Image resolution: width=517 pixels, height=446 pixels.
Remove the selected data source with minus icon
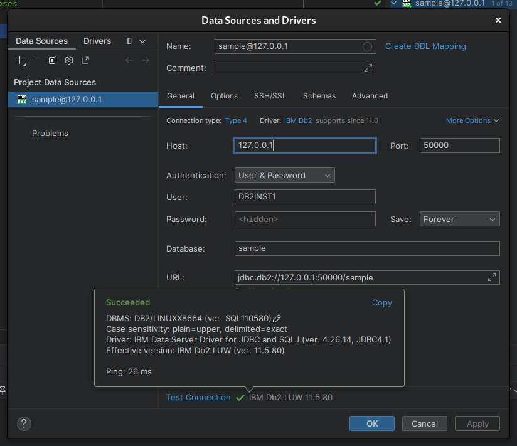click(x=36, y=60)
